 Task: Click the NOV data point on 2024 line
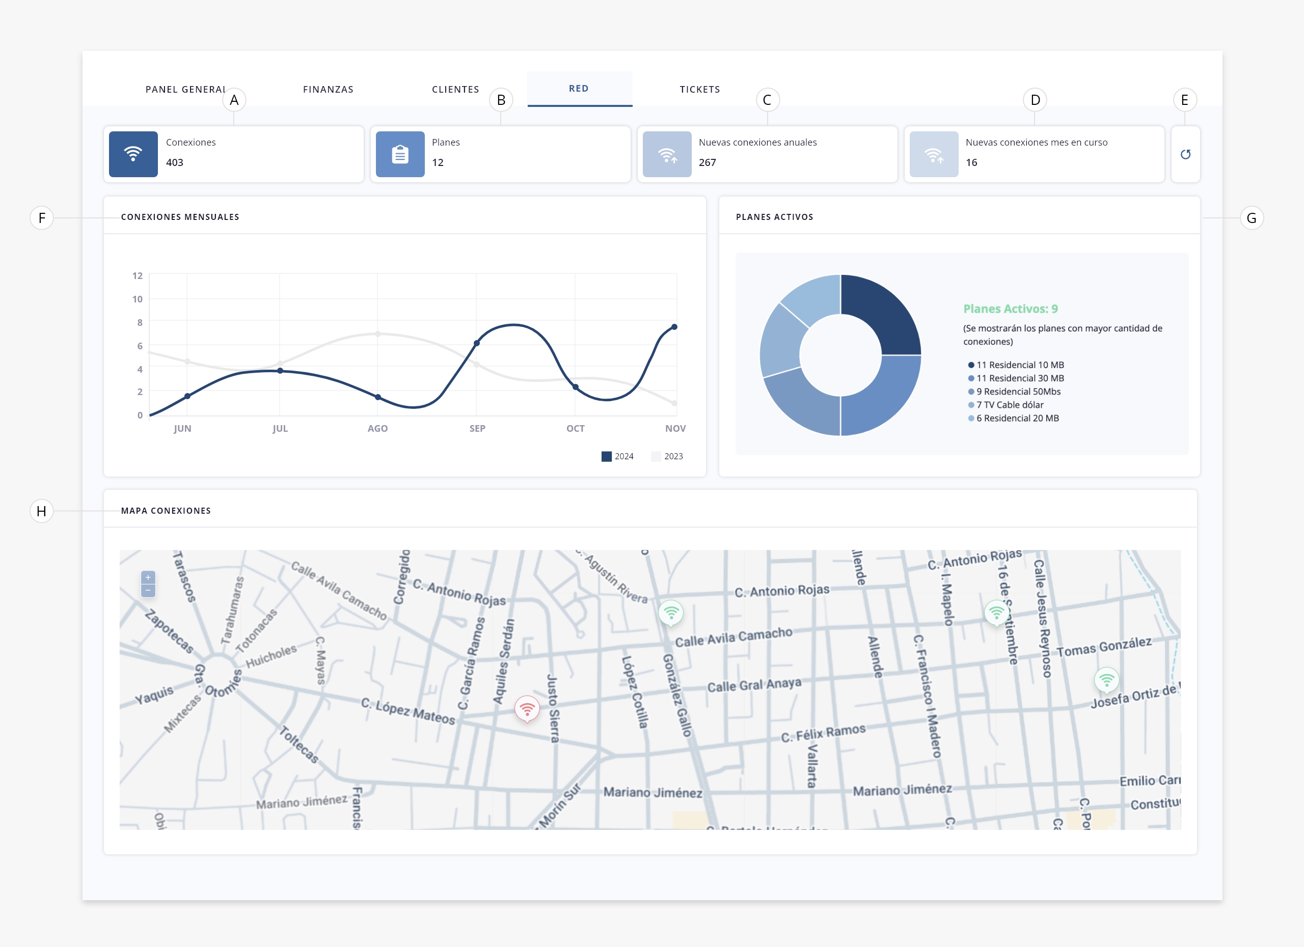[x=674, y=327]
